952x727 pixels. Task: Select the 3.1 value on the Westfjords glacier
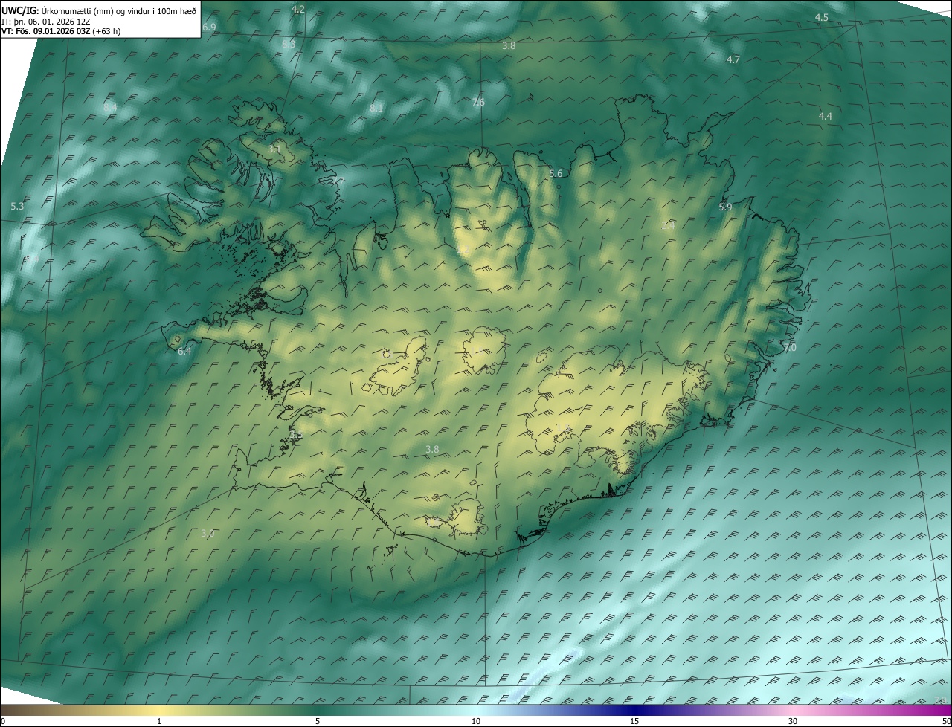coord(274,149)
